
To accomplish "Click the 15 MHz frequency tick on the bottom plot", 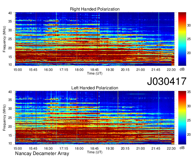I will [x=10, y=135].
